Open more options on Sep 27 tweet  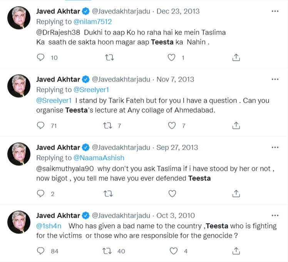pyautogui.click(x=275, y=147)
